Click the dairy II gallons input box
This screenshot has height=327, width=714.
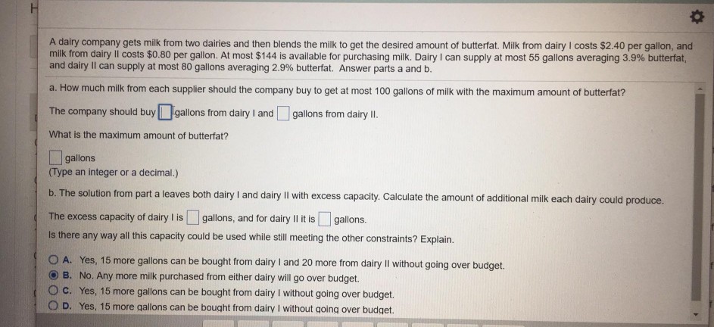(x=282, y=114)
